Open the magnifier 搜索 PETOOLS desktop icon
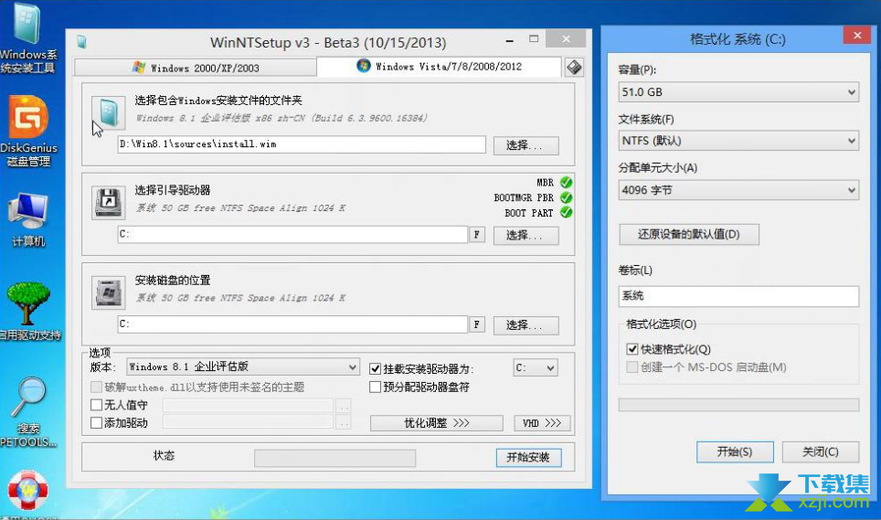The image size is (881, 520). [x=28, y=412]
